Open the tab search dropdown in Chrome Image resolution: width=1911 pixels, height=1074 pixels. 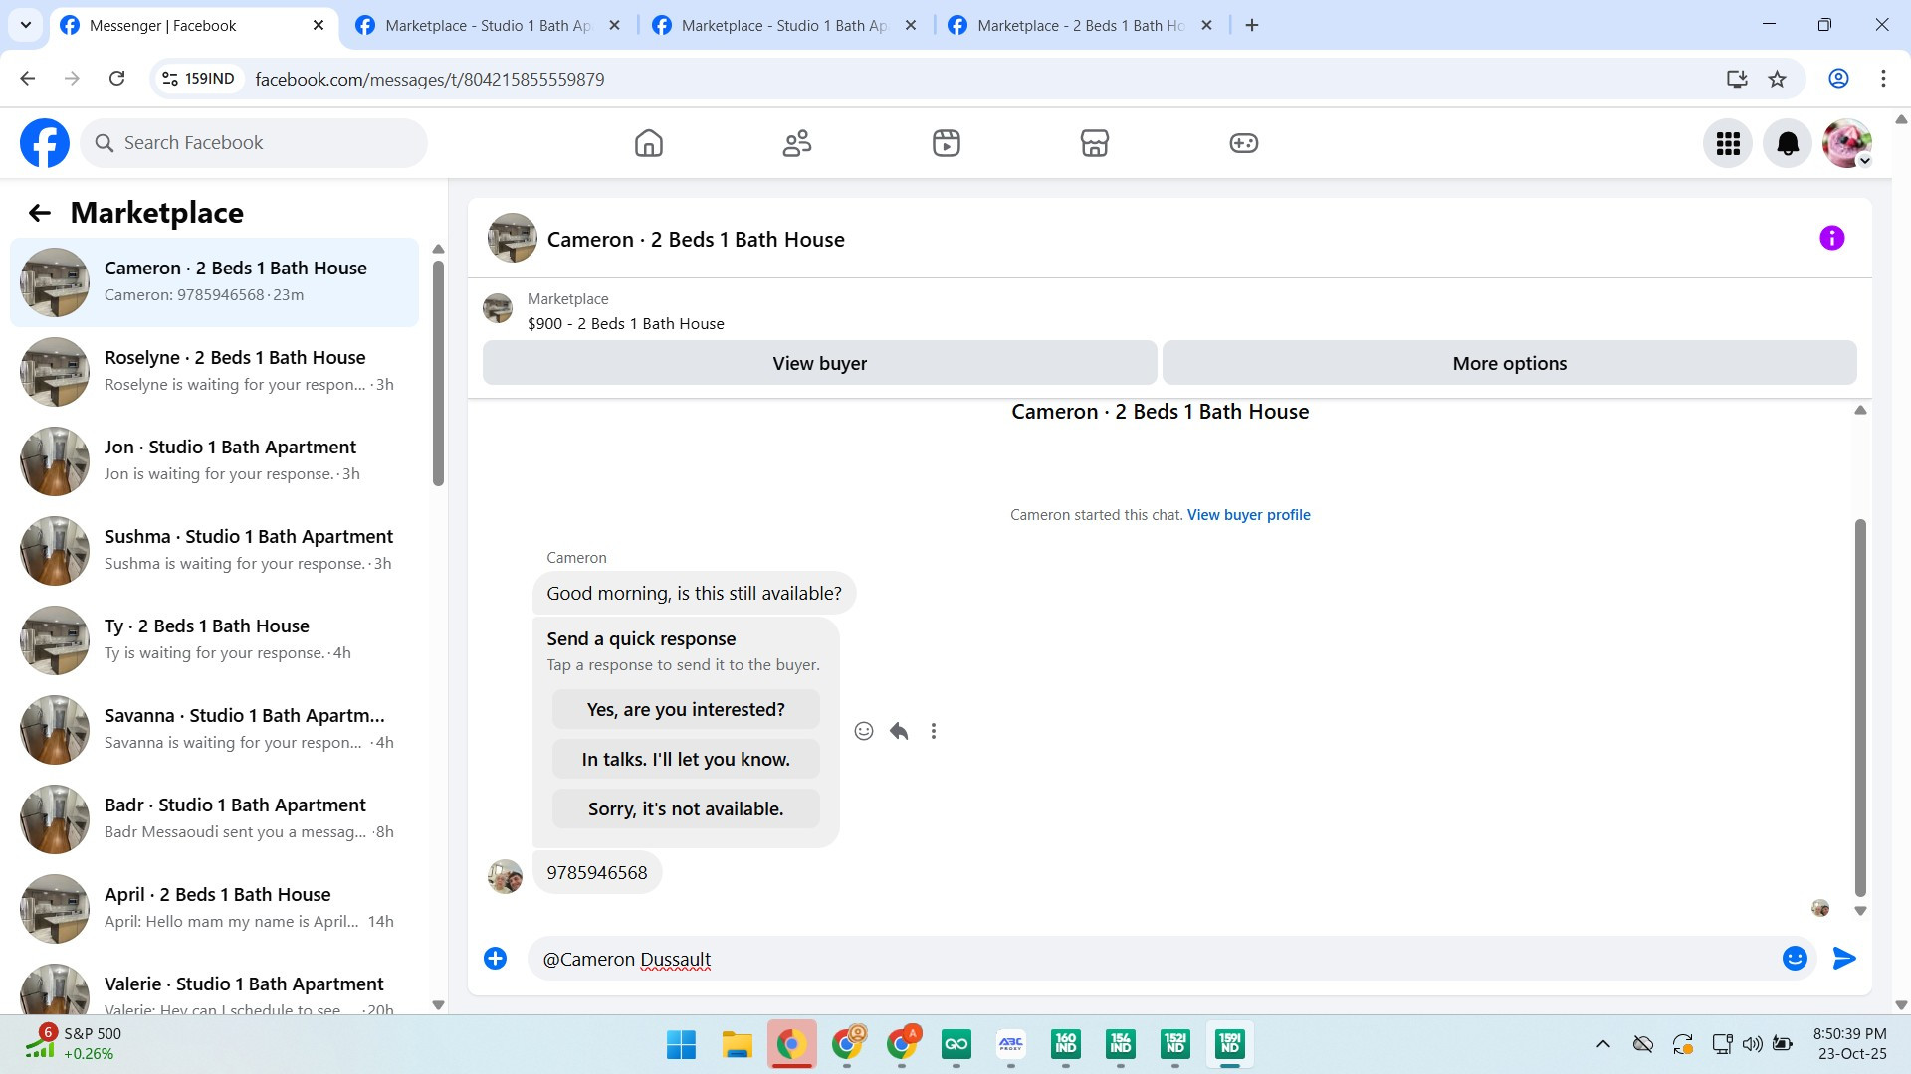click(25, 25)
